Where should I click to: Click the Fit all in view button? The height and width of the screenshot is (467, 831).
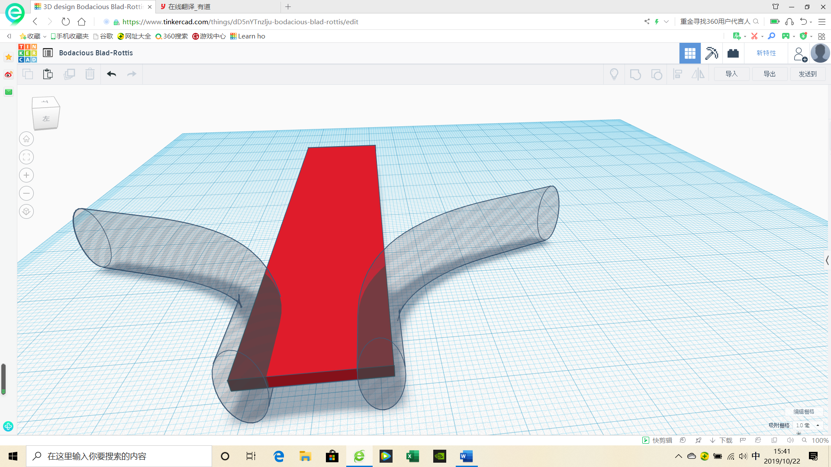26,157
